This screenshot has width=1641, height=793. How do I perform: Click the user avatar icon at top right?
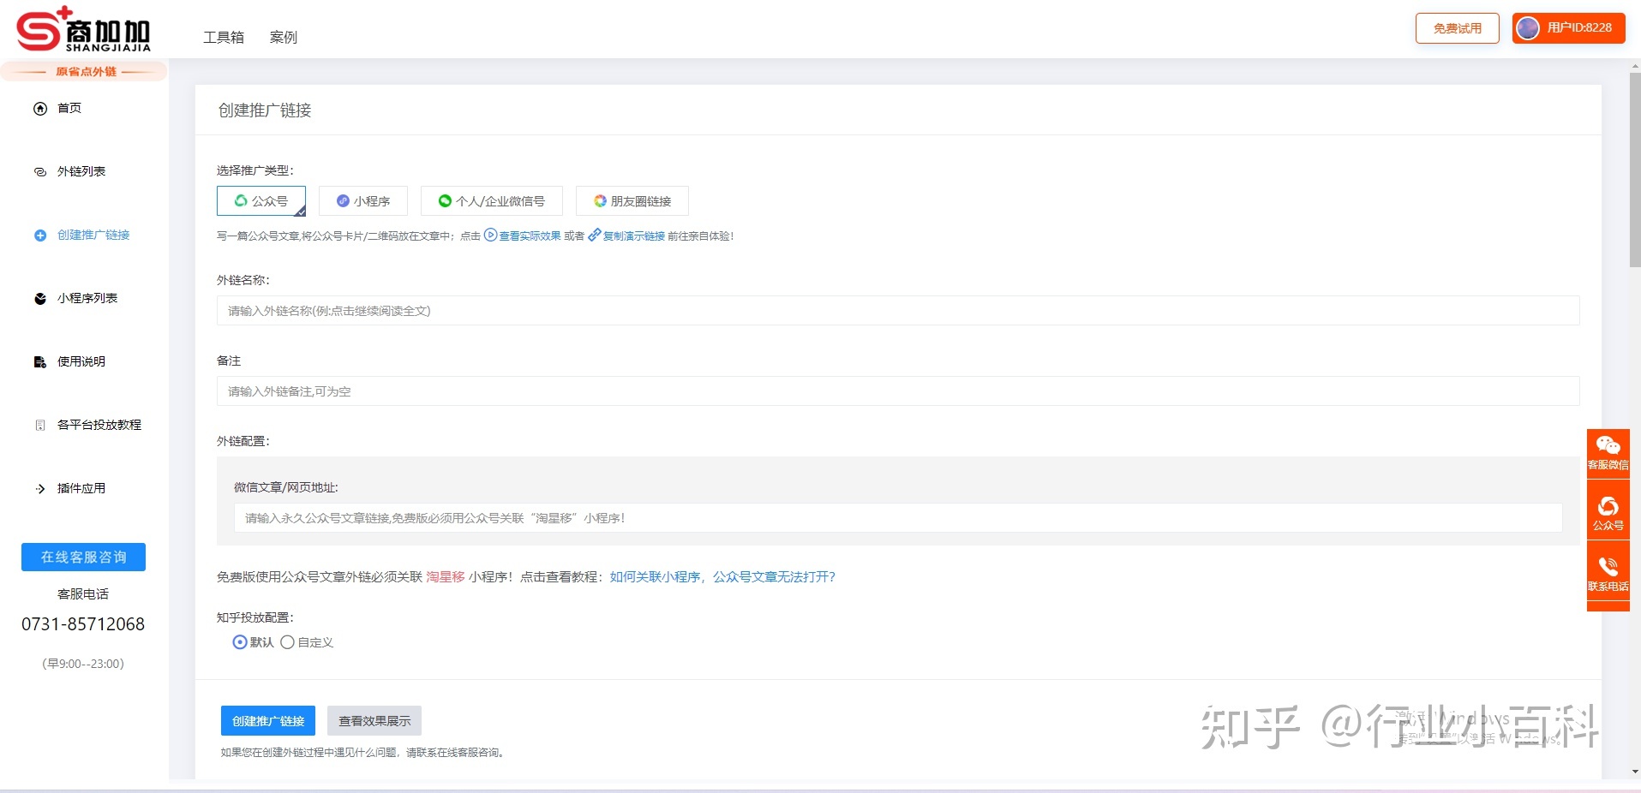[1528, 28]
